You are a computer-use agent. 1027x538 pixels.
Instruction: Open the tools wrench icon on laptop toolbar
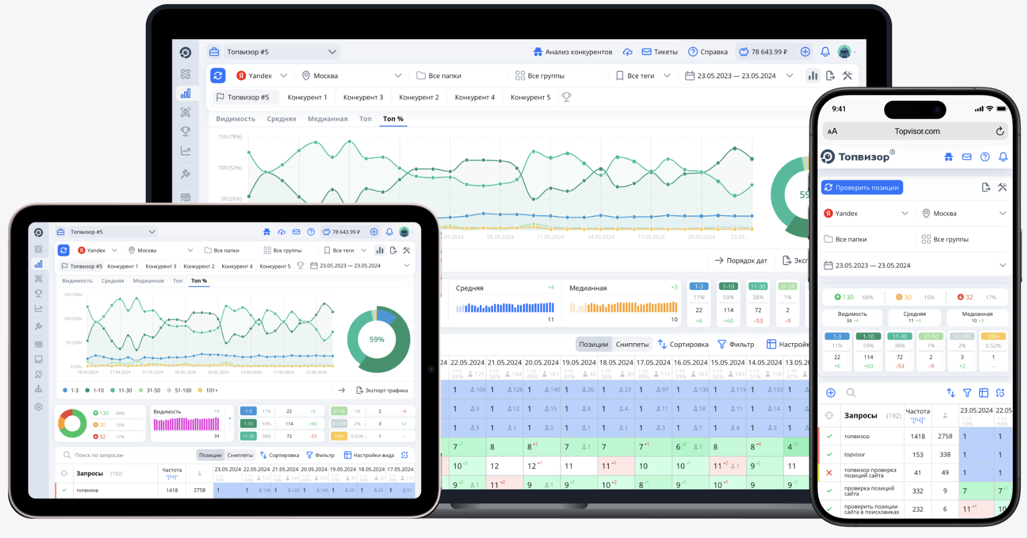click(848, 75)
